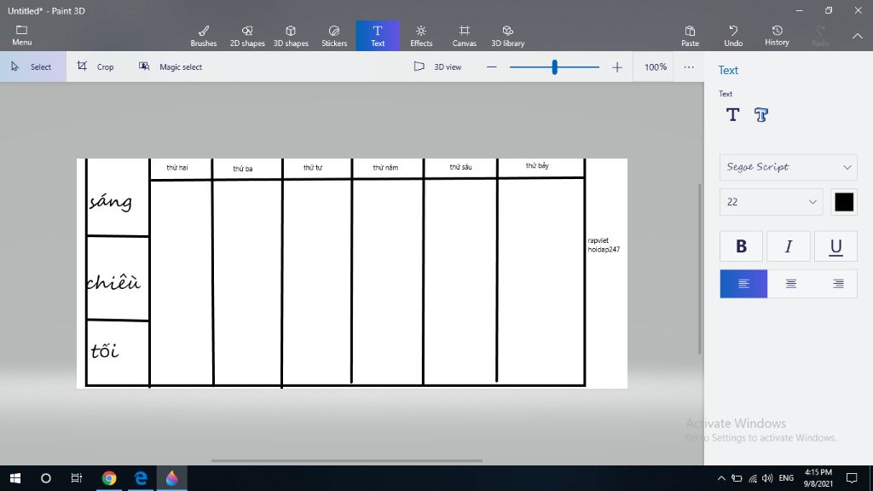This screenshot has width=873, height=491.
Task: Open the 3D shapes tab
Action: point(291,36)
